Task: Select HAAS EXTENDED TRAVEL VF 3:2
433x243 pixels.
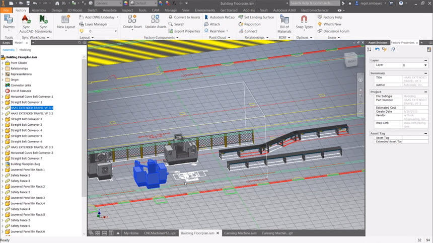Action: pos(32,113)
